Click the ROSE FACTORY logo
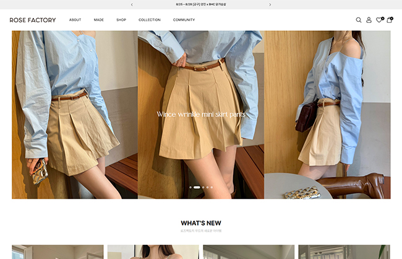Image resolution: width=402 pixels, height=259 pixels. (33, 20)
